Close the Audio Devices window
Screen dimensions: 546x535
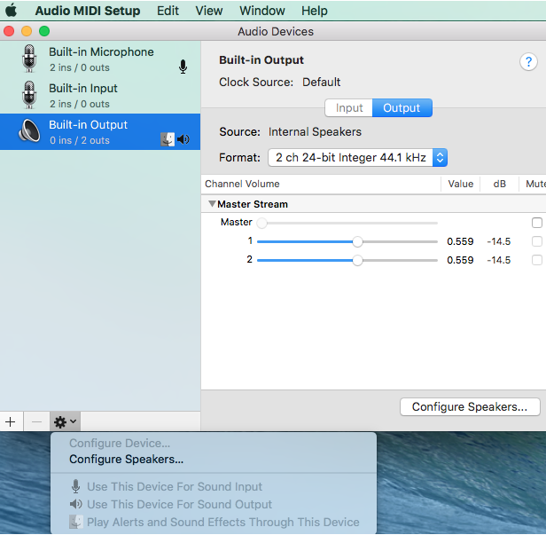[9, 31]
